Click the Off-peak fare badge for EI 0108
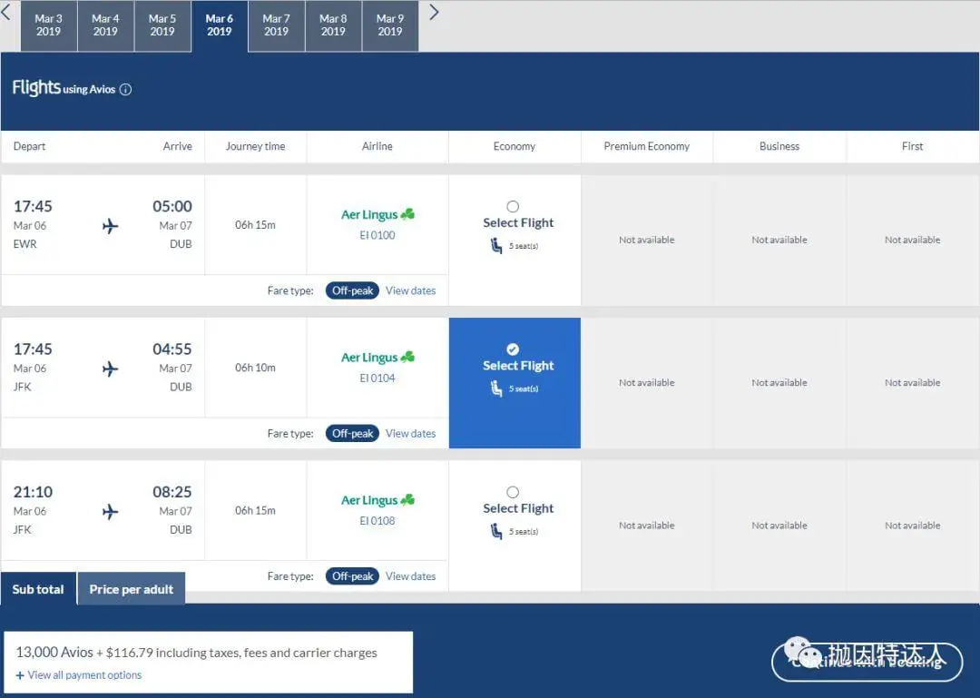The height and width of the screenshot is (698, 980). point(352,576)
